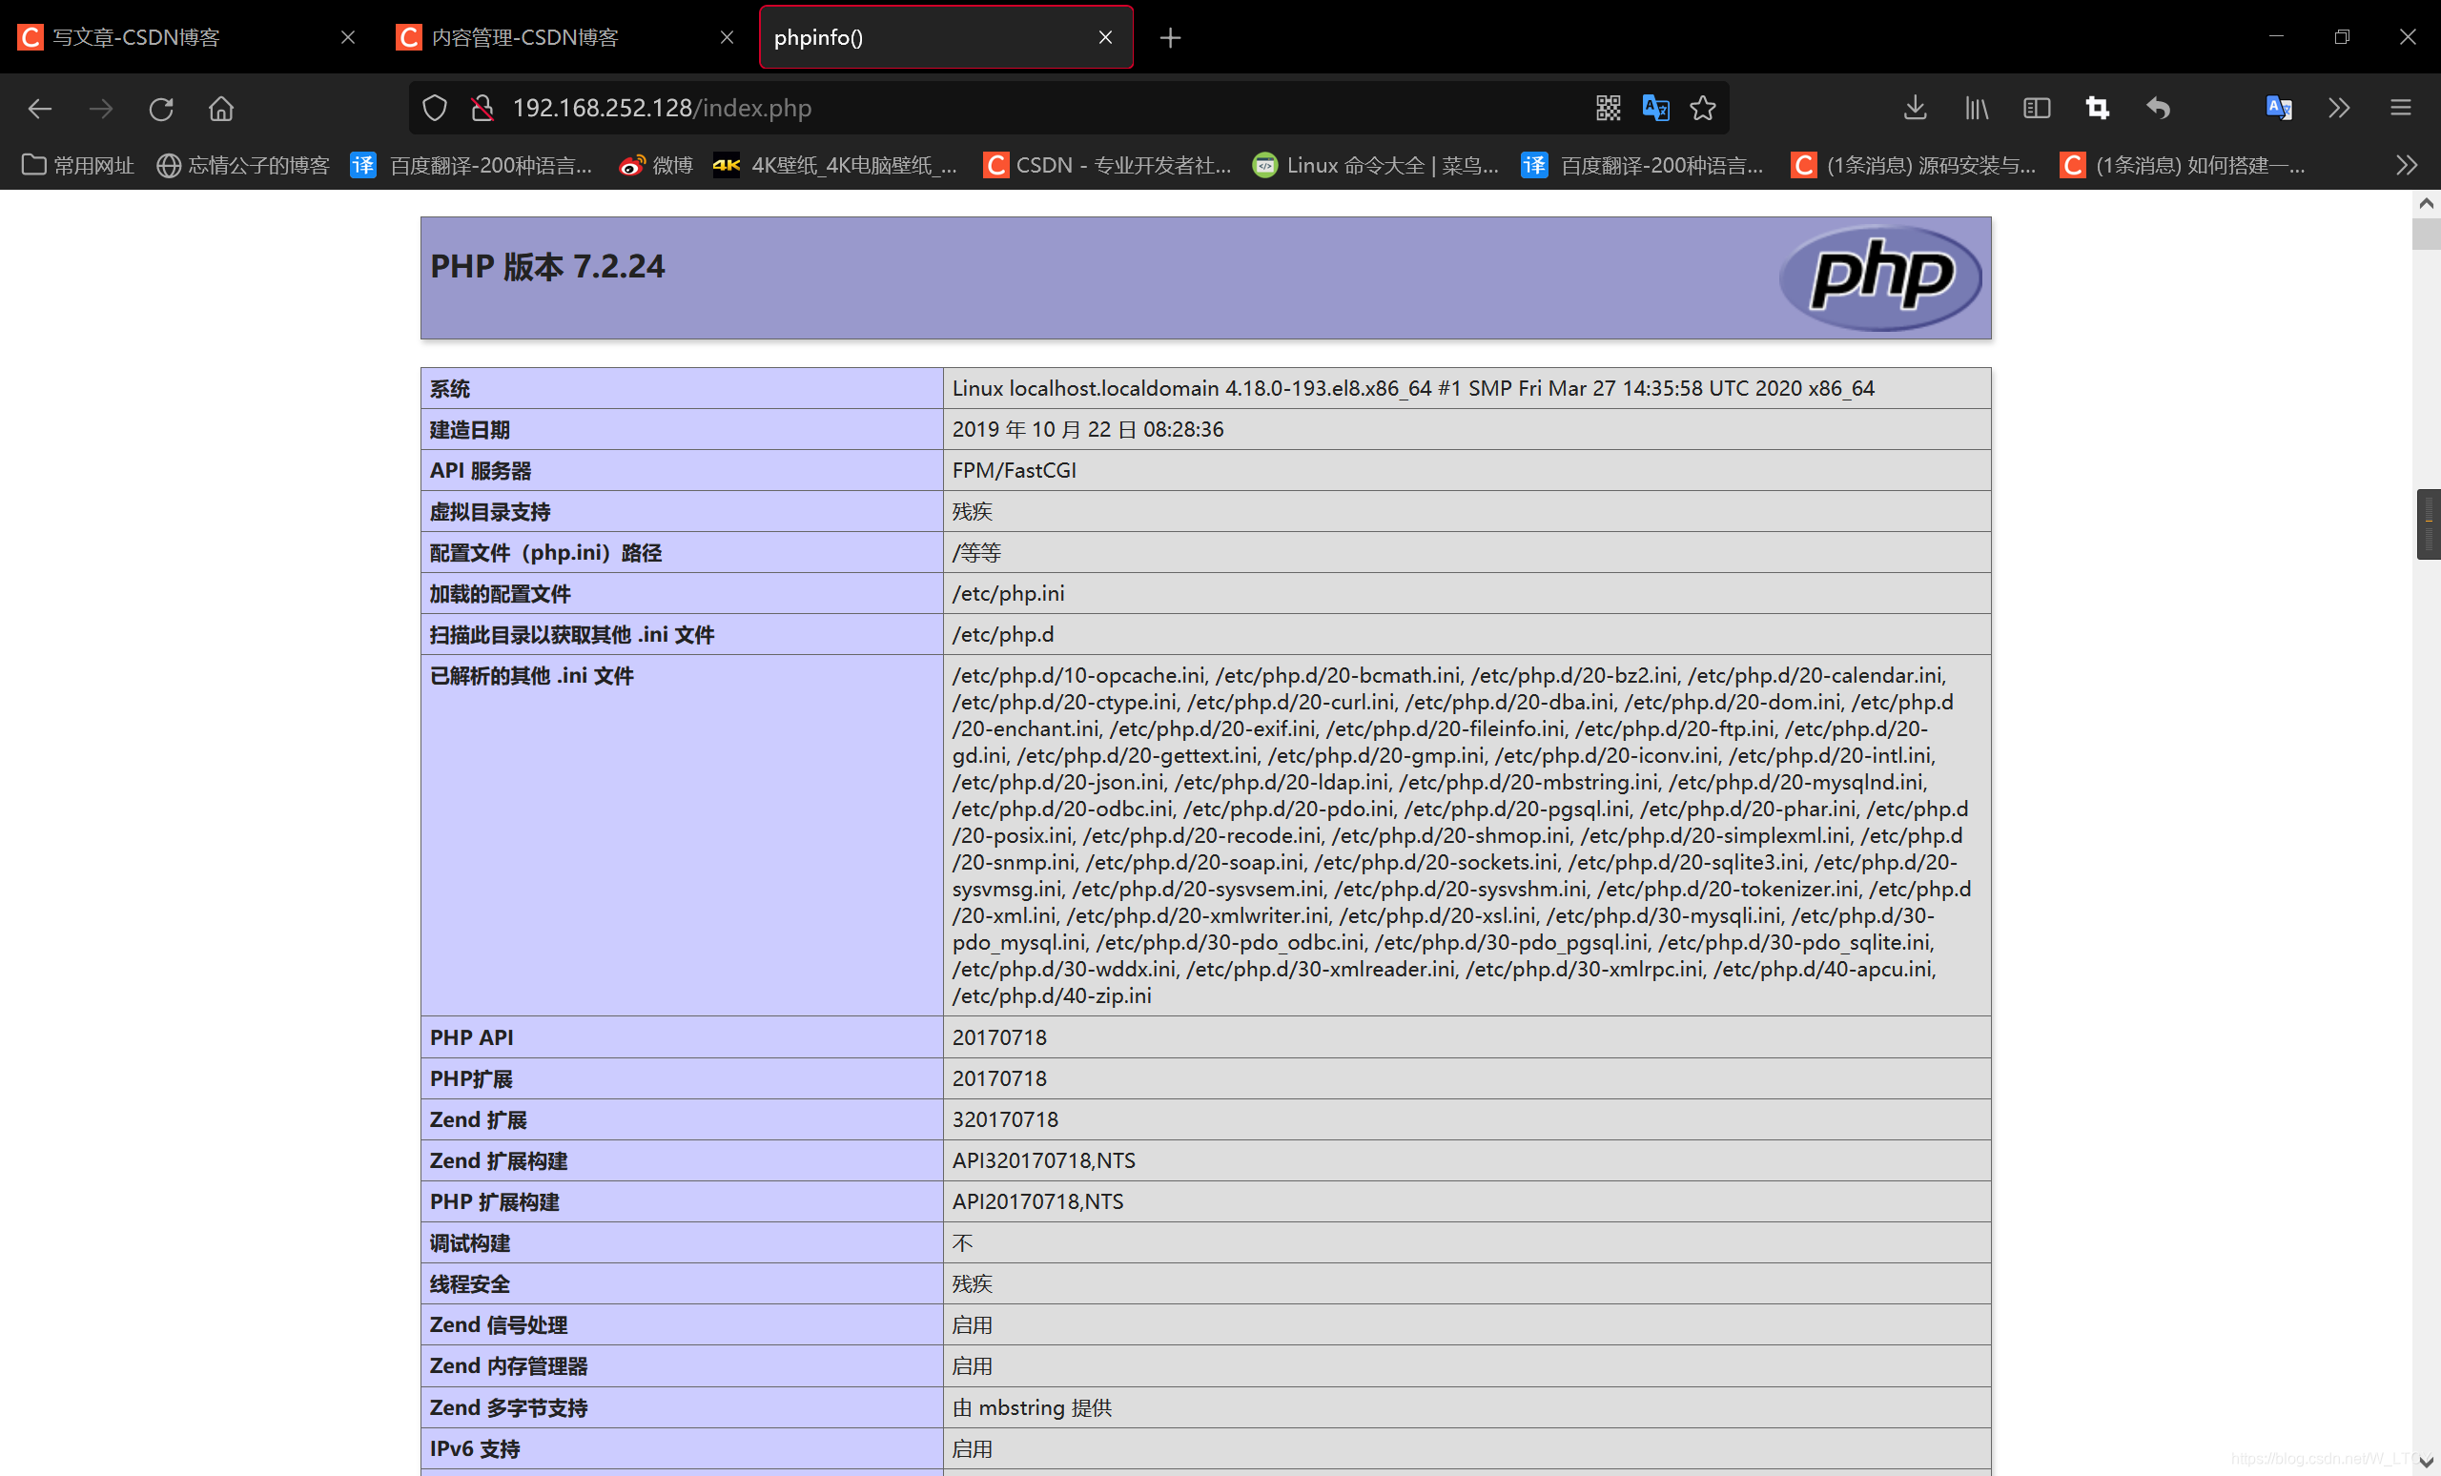Open the tracking protection shield icon
The width and height of the screenshot is (2441, 1476).
tap(434, 108)
